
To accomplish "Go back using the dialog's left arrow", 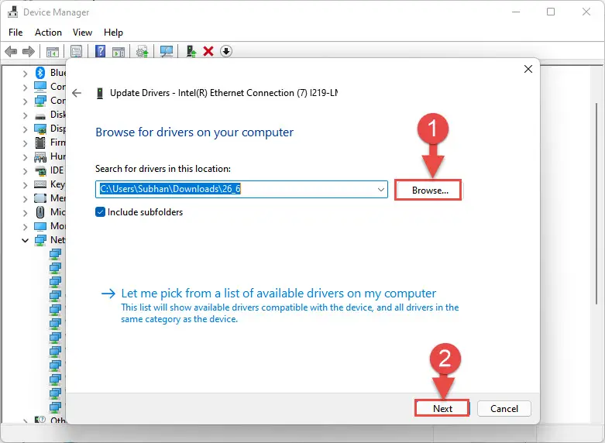I will [77, 93].
